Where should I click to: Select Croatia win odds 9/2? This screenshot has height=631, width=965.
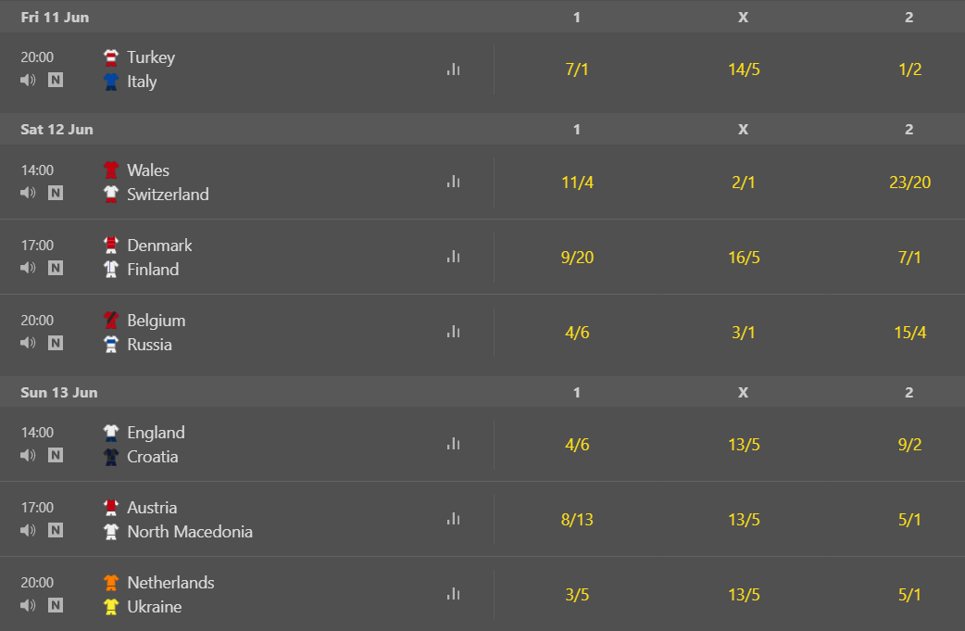click(x=909, y=445)
